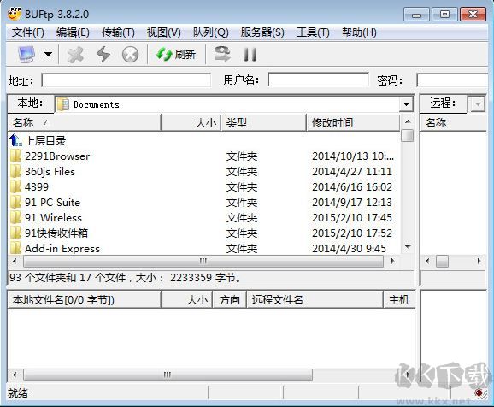
Task: Click the queue 远程文件名 column header
Action: point(315,300)
